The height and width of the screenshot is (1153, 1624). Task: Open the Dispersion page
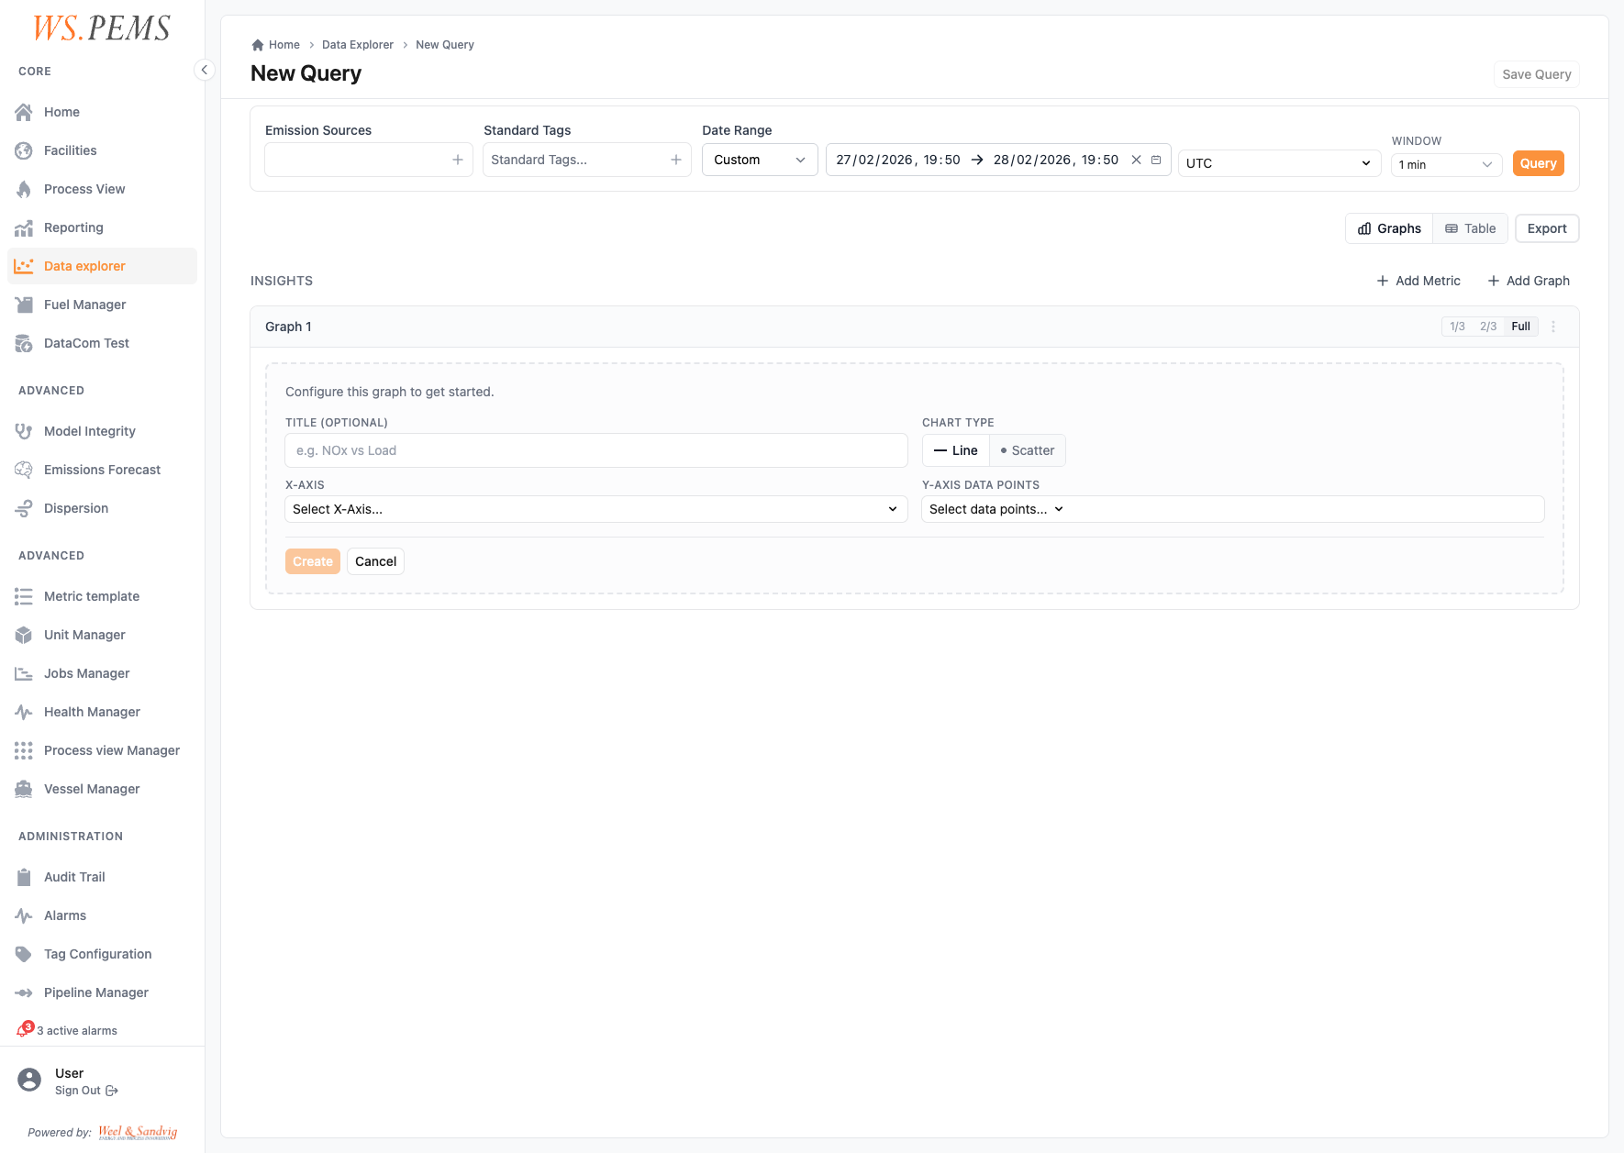click(x=102, y=508)
